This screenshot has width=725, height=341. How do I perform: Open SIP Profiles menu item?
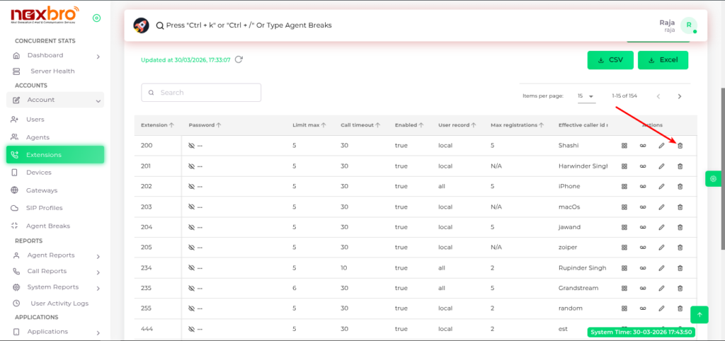click(44, 208)
